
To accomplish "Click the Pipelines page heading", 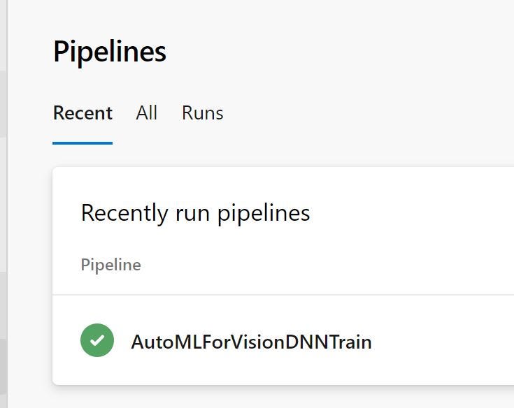I will click(110, 52).
